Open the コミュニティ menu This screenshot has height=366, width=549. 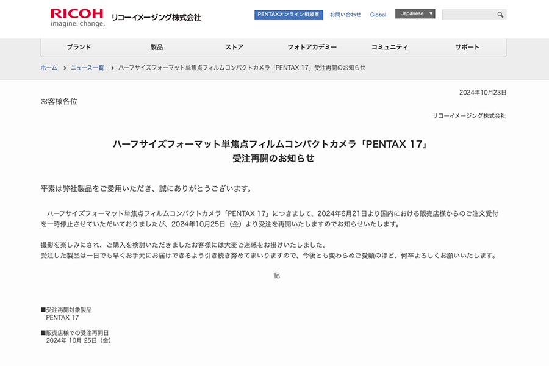(390, 47)
